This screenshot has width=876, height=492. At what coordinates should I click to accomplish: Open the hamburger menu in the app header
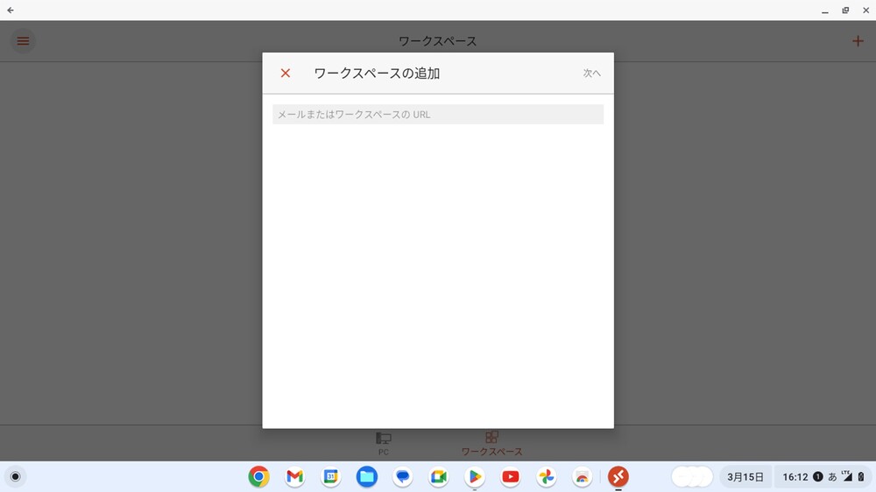pyautogui.click(x=24, y=41)
